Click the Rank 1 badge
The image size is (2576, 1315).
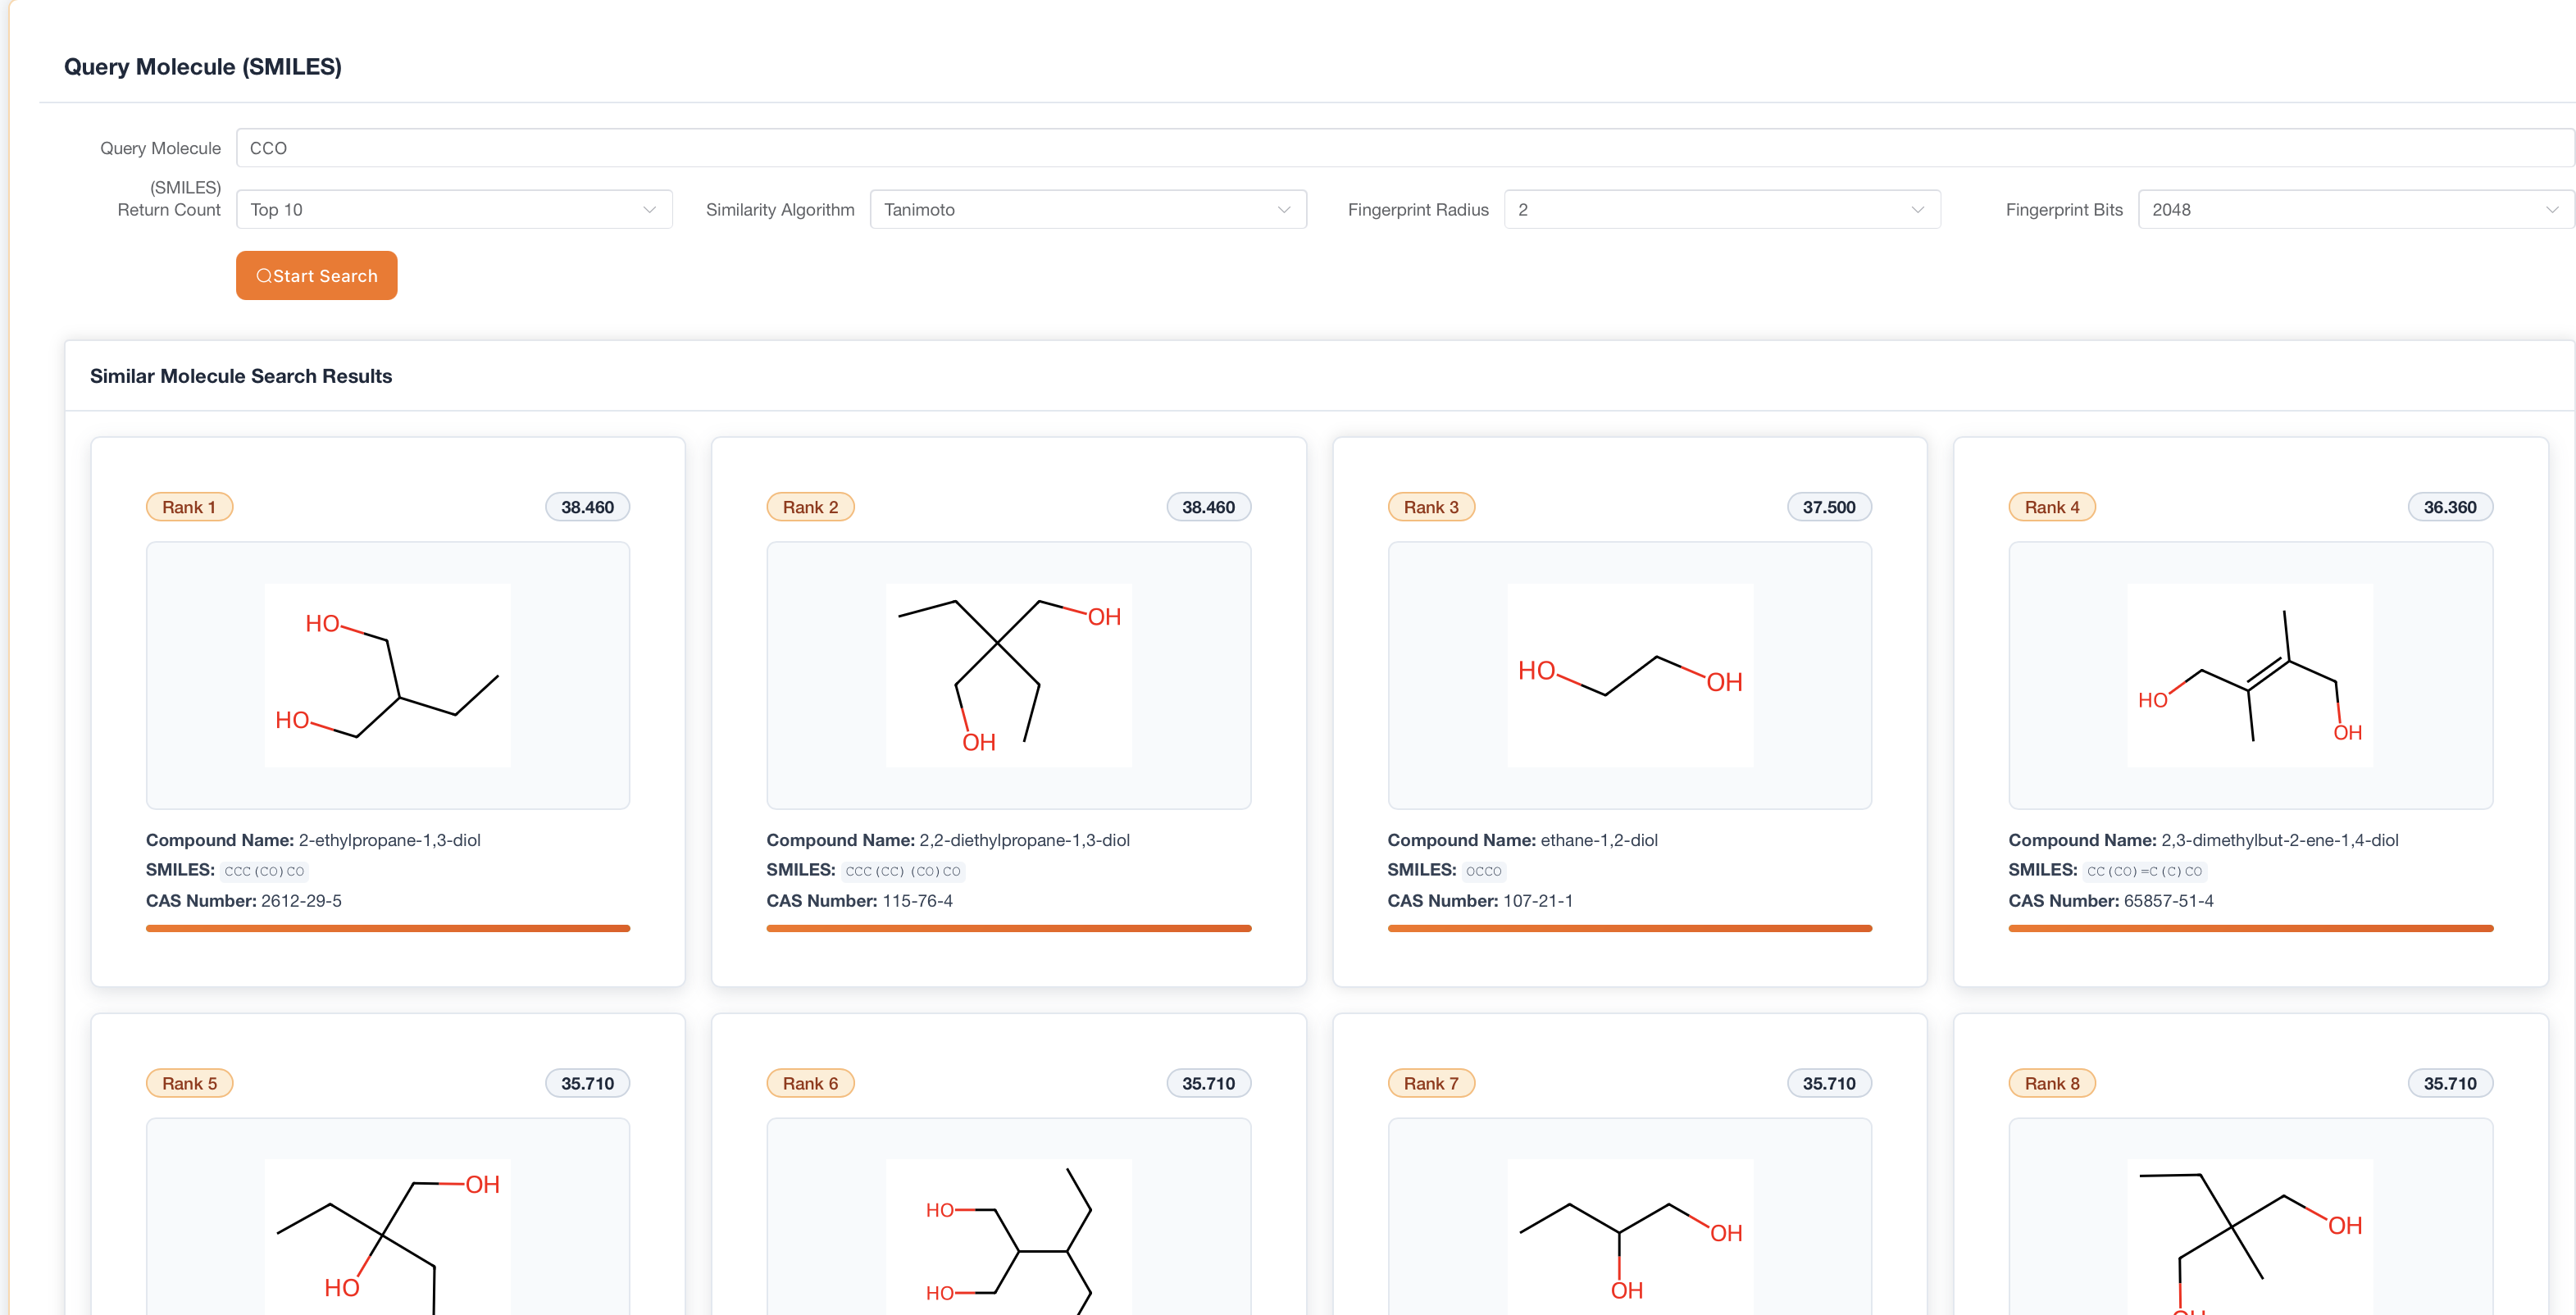tap(190, 507)
